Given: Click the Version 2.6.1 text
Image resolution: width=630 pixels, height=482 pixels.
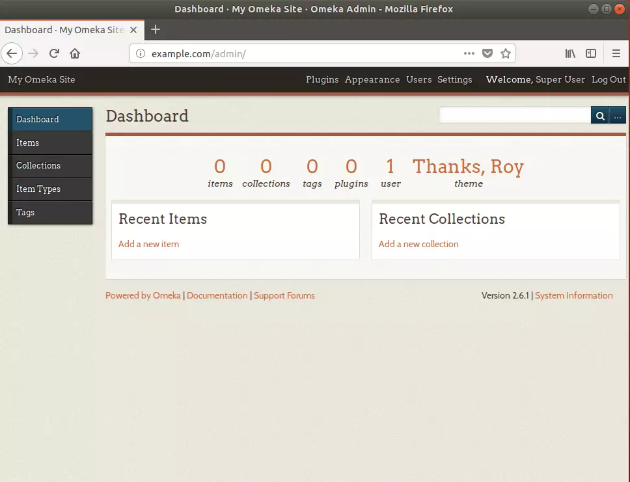Looking at the screenshot, I should click(x=505, y=295).
